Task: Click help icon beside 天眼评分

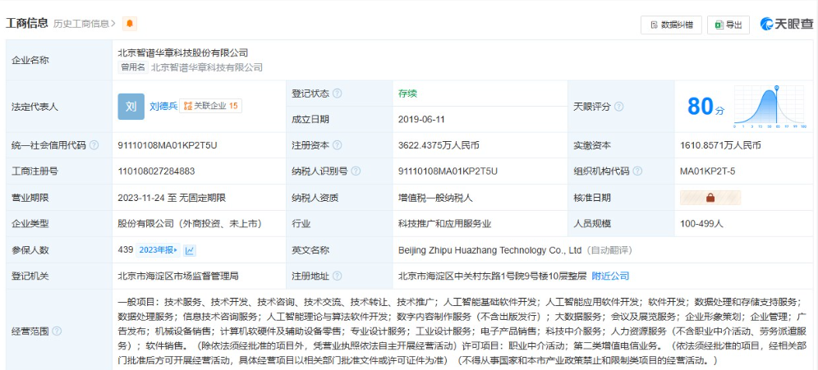Action: pos(618,107)
